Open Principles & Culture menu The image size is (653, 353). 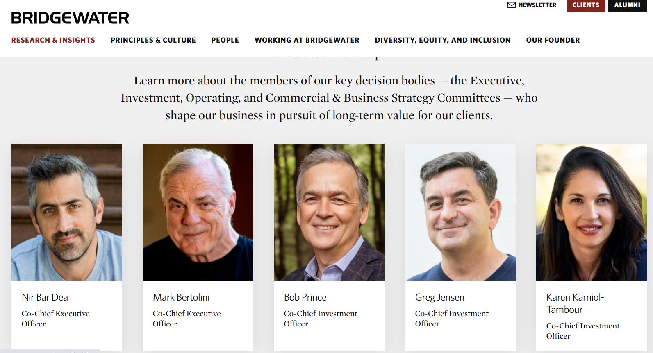(x=153, y=40)
